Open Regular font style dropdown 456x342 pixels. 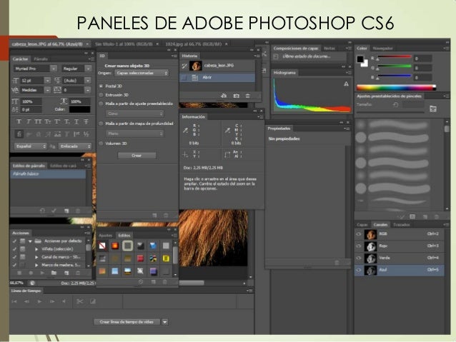(x=88, y=69)
